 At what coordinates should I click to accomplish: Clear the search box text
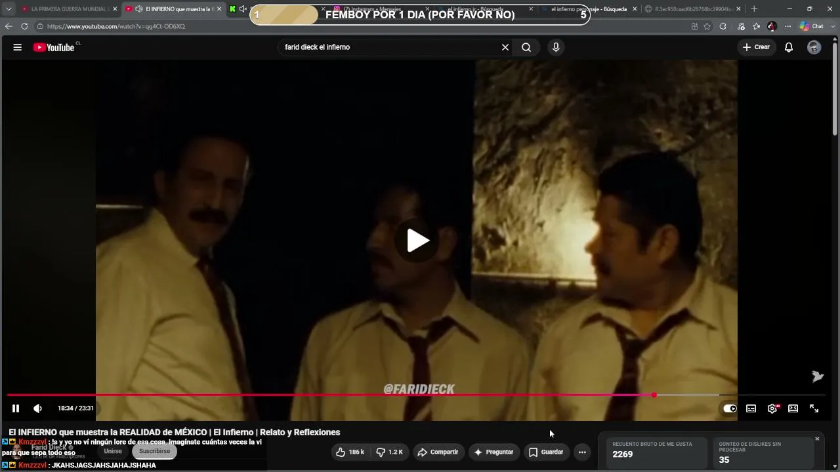click(505, 47)
